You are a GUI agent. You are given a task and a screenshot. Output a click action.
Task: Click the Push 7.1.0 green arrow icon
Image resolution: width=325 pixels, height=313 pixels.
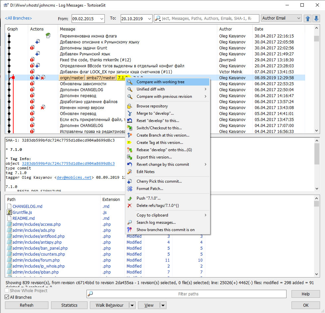(x=130, y=198)
